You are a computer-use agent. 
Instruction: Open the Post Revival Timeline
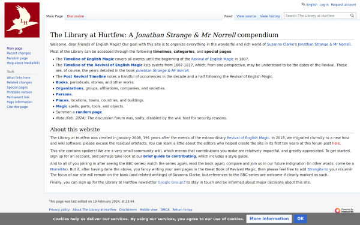(85, 76)
